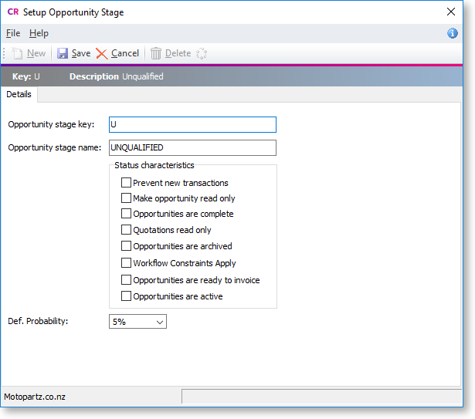This screenshot has height=419, width=475.
Task: Open the Help menu
Action: point(39,33)
